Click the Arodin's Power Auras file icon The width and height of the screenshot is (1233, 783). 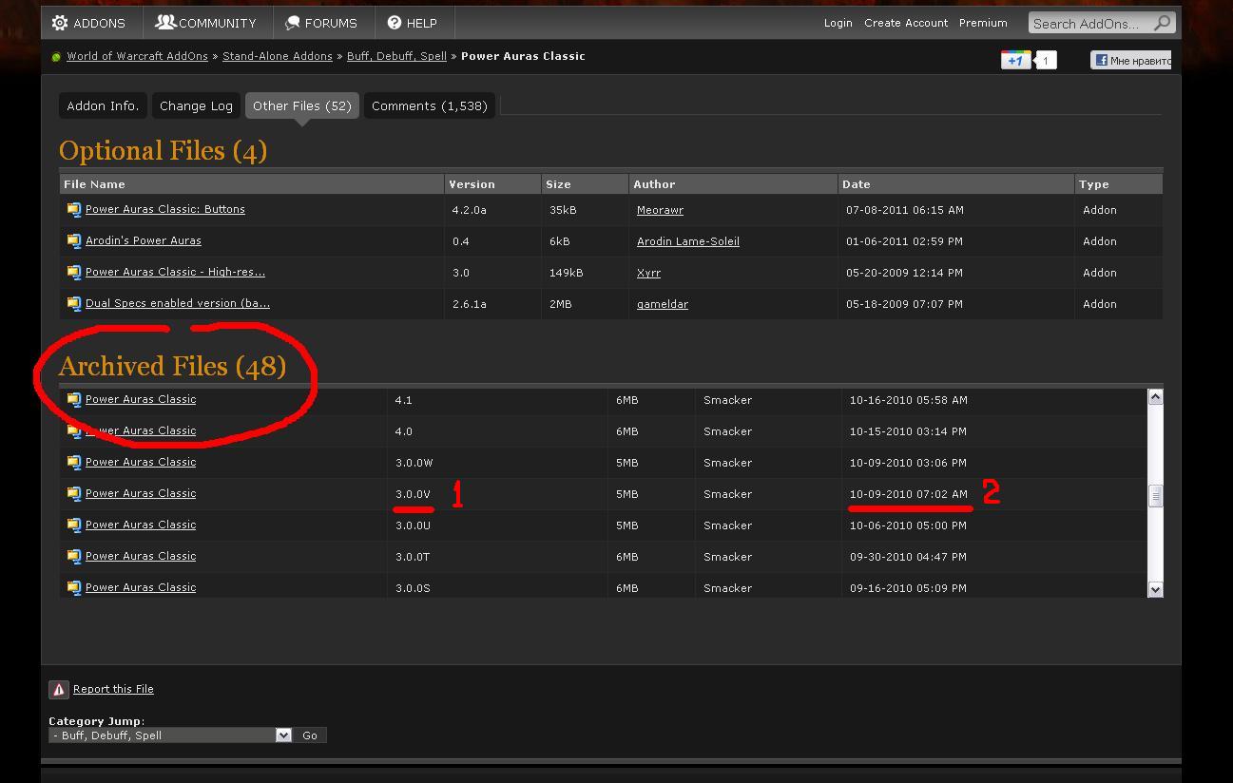point(73,241)
